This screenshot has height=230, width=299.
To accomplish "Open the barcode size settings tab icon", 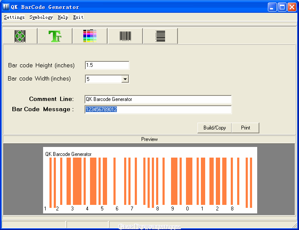I will (20, 36).
